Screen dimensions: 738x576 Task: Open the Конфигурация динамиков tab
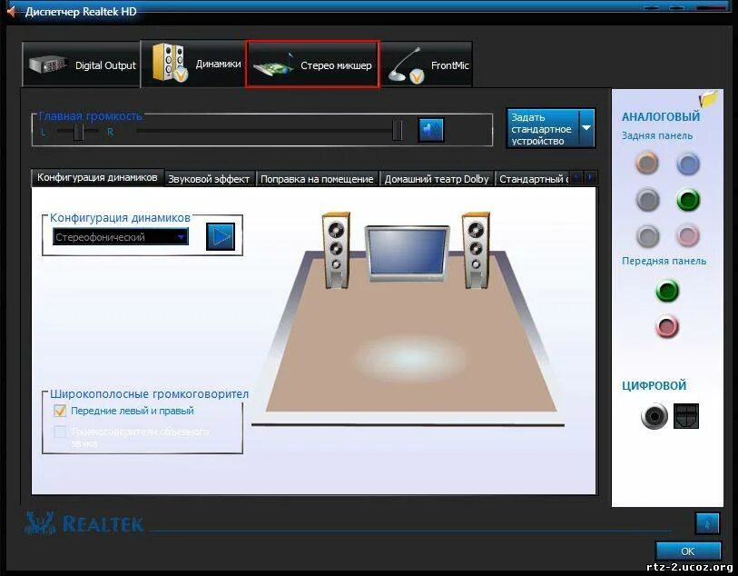click(97, 177)
